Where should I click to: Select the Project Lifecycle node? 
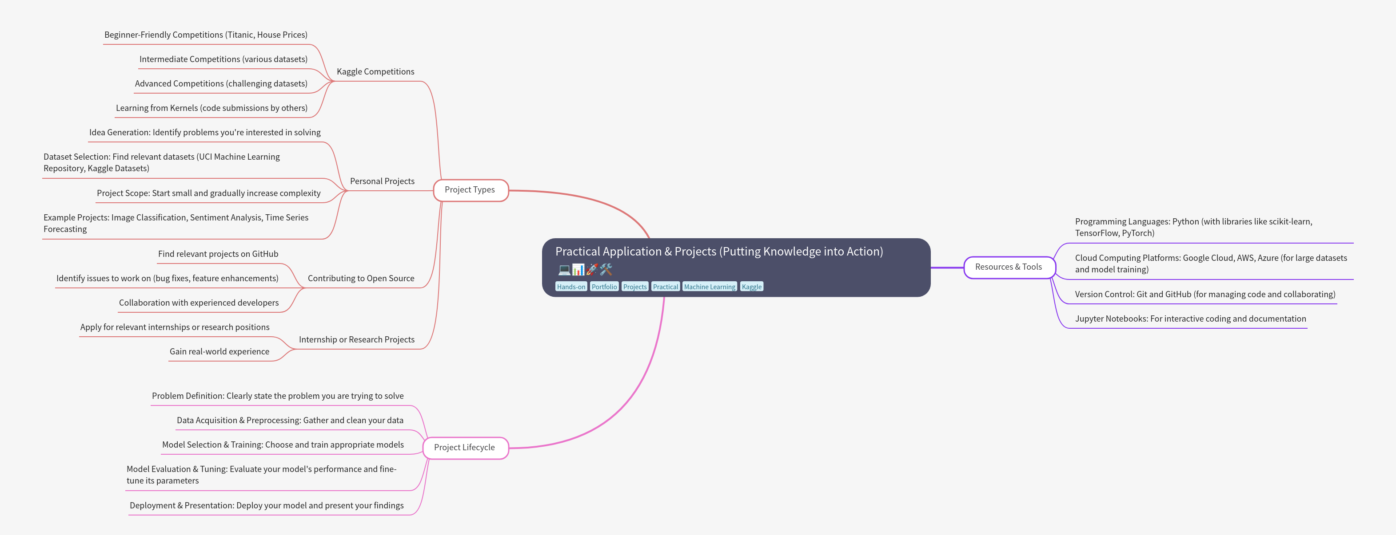click(465, 447)
